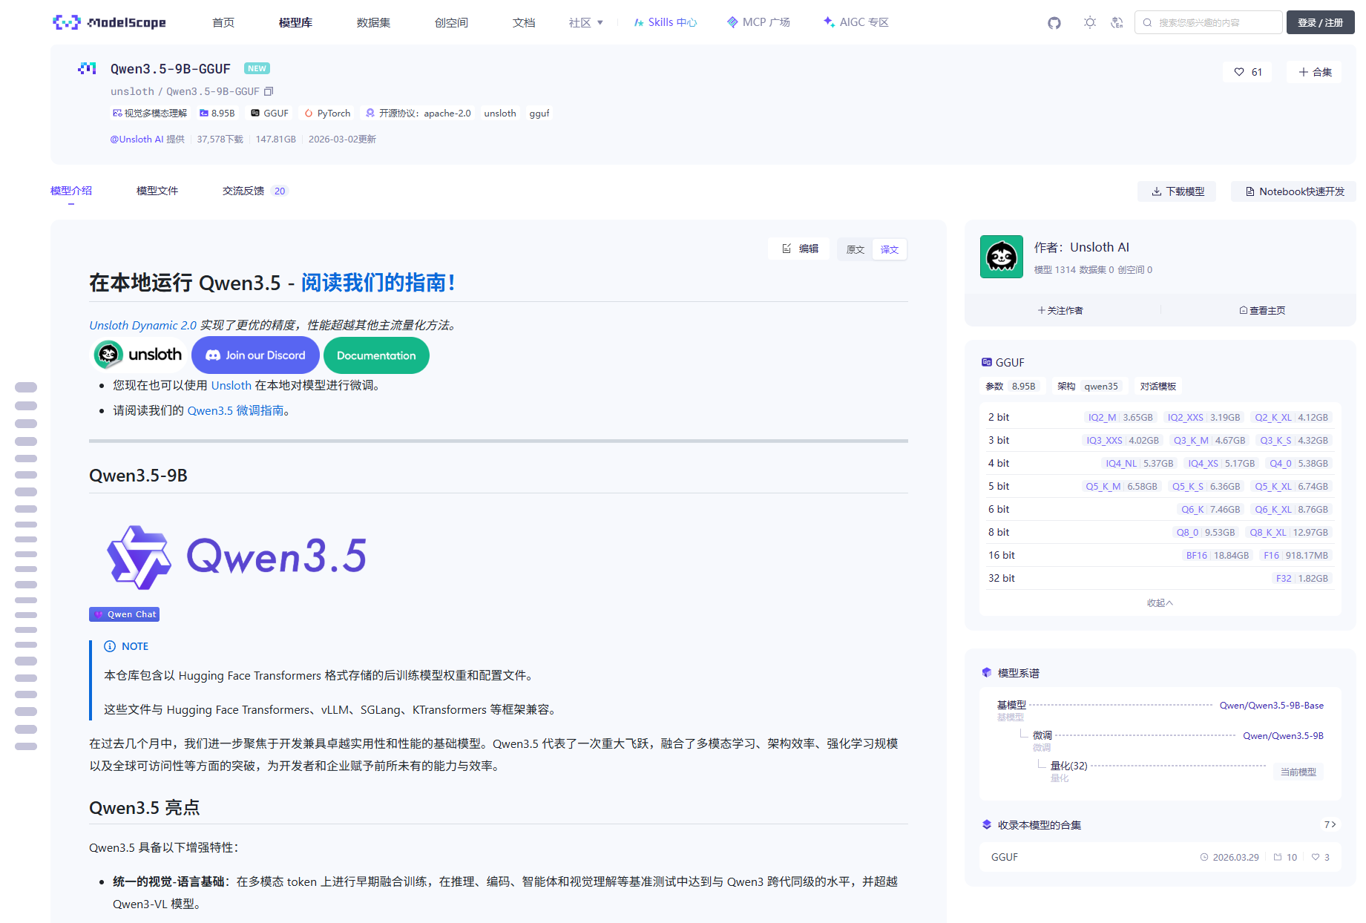This screenshot has width=1366, height=923.
Task: Toggle the light/dark theme sun icon
Action: coord(1089,22)
